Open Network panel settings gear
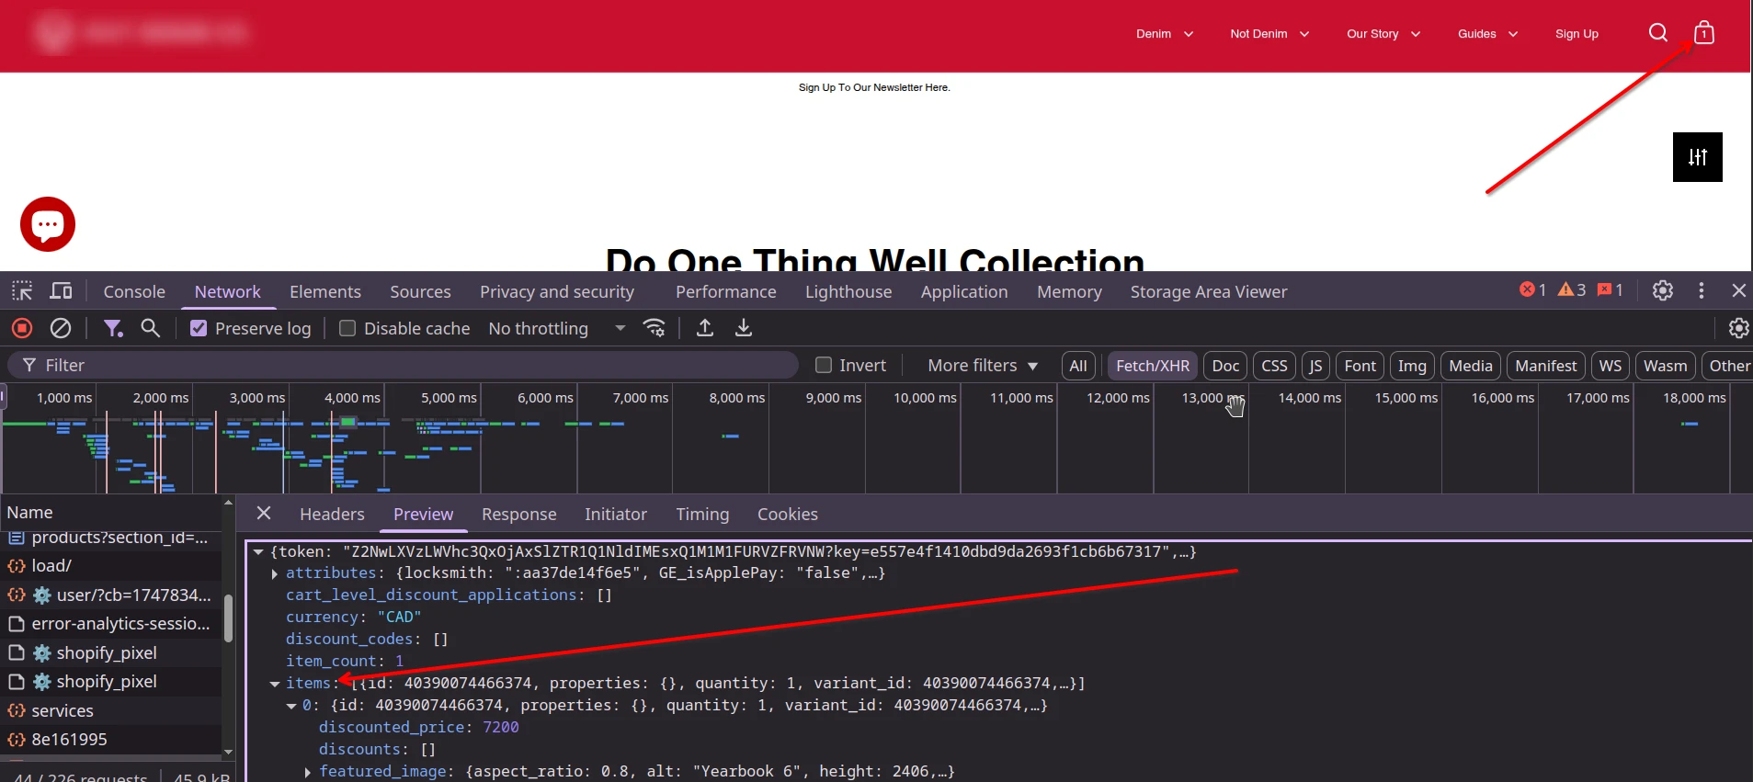The image size is (1753, 782). [x=1738, y=328]
